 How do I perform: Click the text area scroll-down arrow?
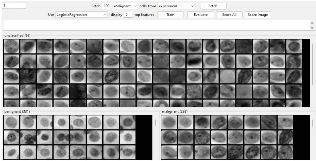coord(312,28)
